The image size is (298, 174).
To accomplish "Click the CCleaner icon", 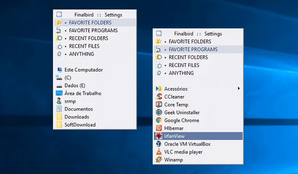I will click(x=159, y=97).
